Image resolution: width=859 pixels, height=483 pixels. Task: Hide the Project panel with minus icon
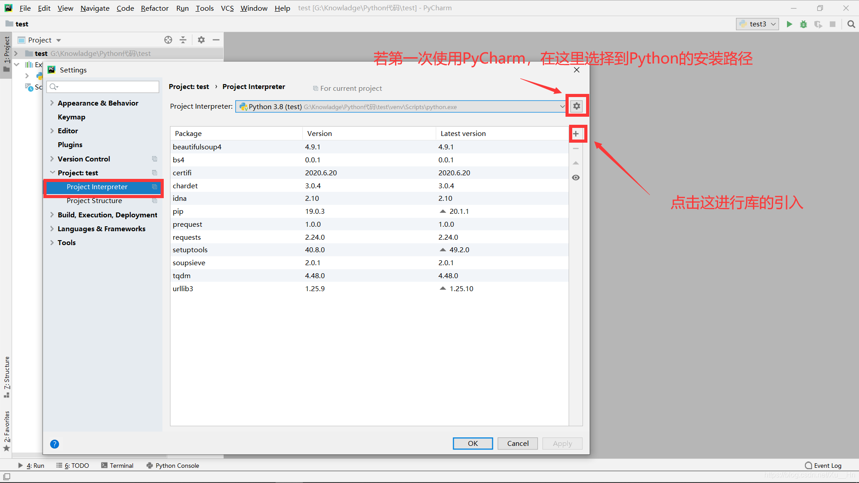click(x=216, y=40)
